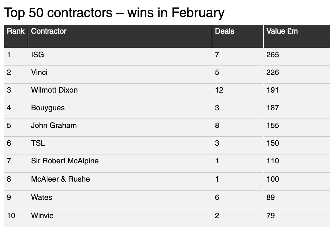Click the John Graham row name

54,126
